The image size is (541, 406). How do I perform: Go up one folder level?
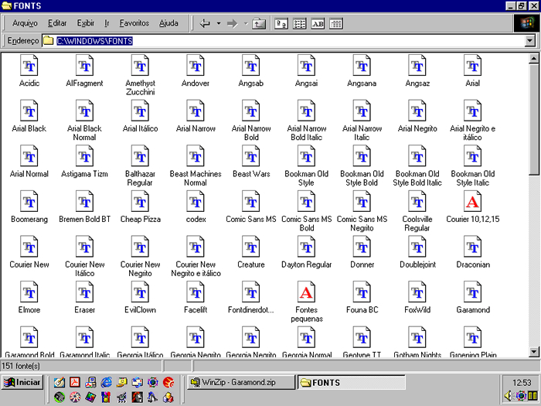click(259, 23)
